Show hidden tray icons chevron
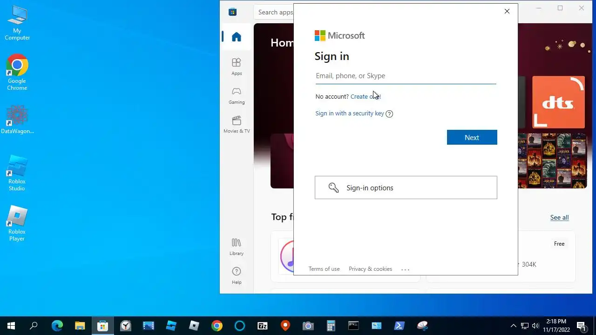Viewport: 596px width, 335px height. 514,326
